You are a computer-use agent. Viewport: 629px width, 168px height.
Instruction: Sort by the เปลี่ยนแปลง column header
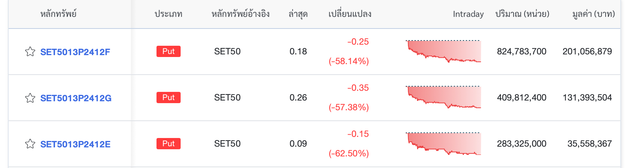pyautogui.click(x=350, y=14)
